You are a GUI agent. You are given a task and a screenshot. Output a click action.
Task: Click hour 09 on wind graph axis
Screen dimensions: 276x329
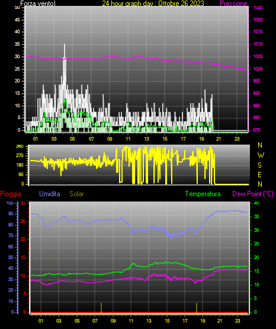pyautogui.click(x=110, y=139)
